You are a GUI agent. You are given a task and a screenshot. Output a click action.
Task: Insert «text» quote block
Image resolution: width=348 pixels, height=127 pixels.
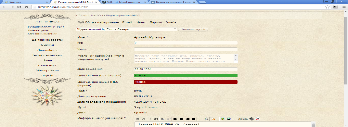tap(242, 119)
